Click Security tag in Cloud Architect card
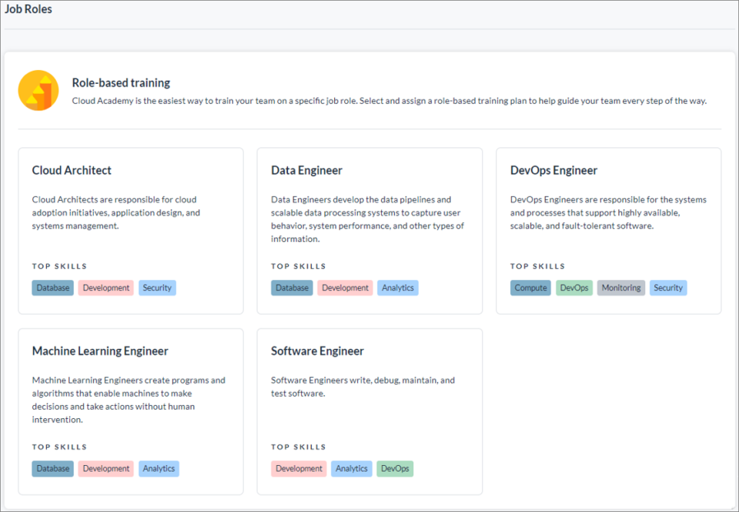This screenshot has height=512, width=739. [157, 288]
